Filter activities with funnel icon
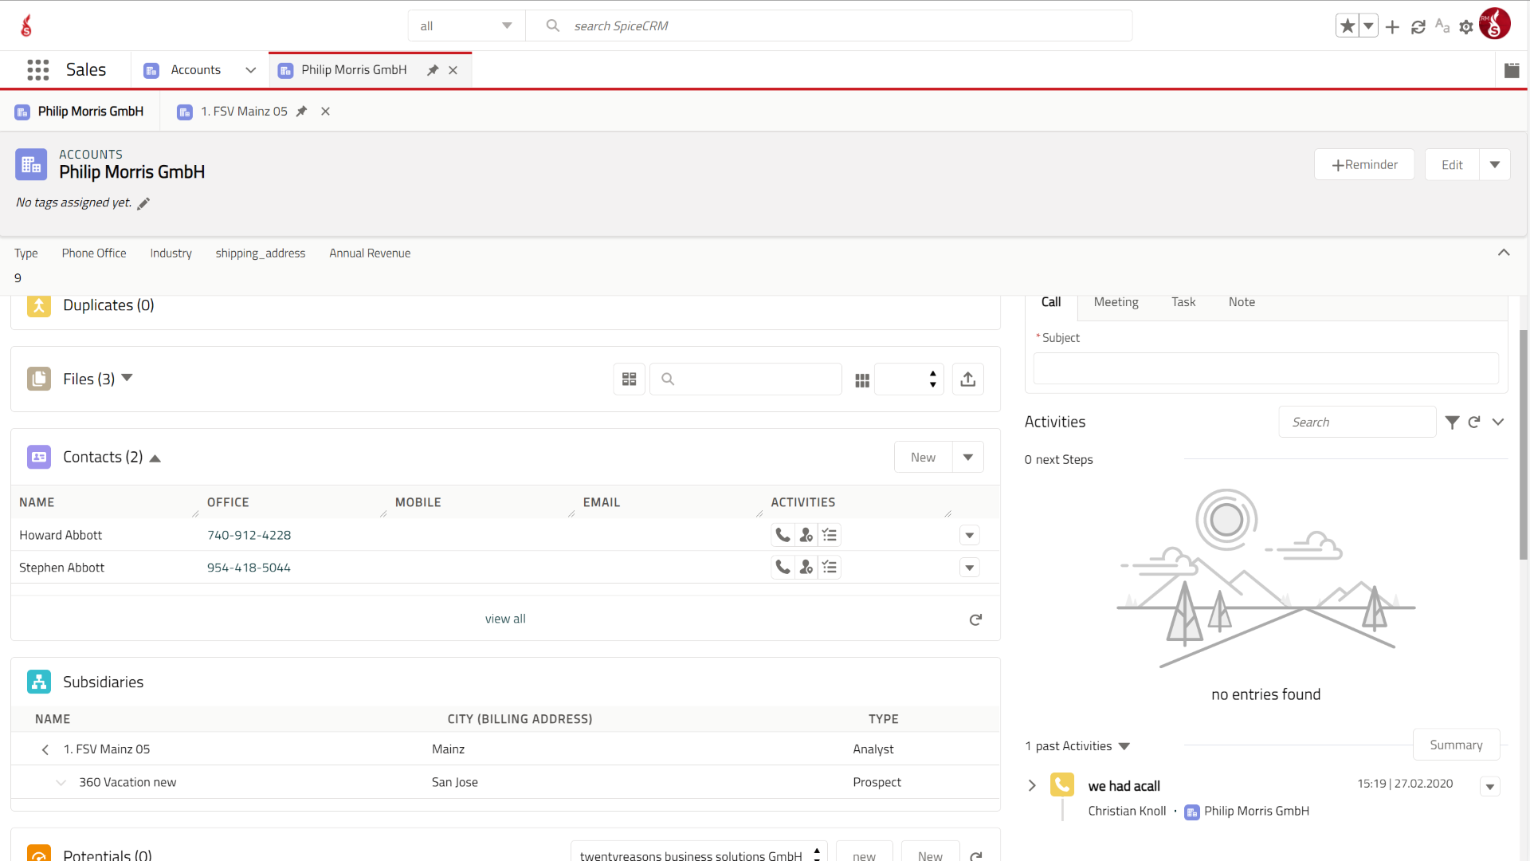This screenshot has height=861, width=1530. (x=1452, y=422)
